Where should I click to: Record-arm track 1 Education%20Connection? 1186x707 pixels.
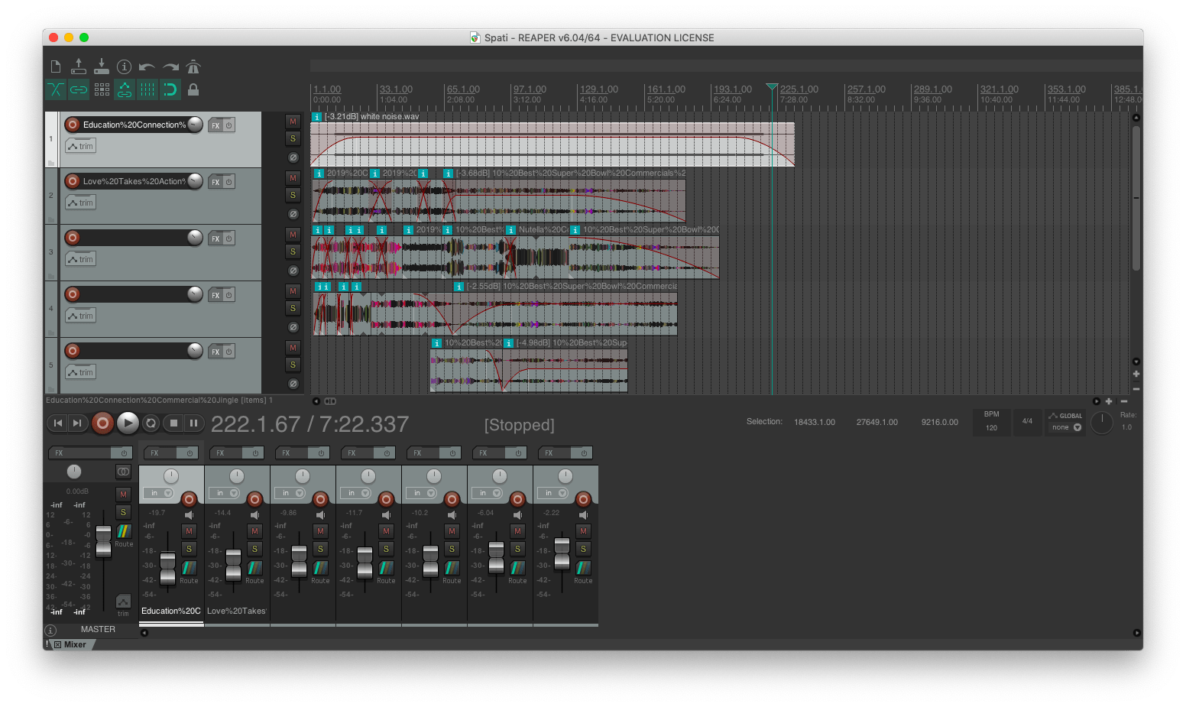click(73, 125)
